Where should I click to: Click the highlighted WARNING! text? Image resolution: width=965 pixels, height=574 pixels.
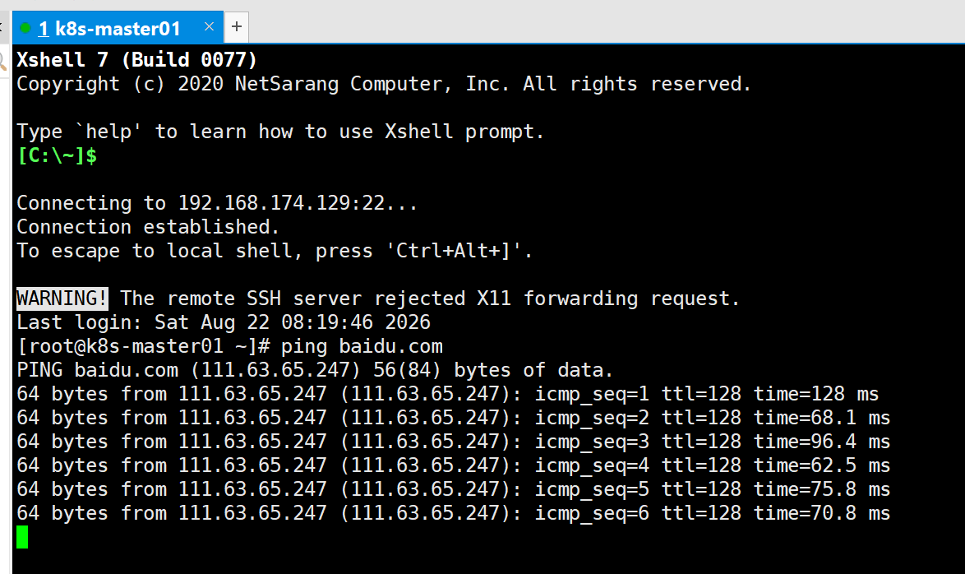coord(62,298)
